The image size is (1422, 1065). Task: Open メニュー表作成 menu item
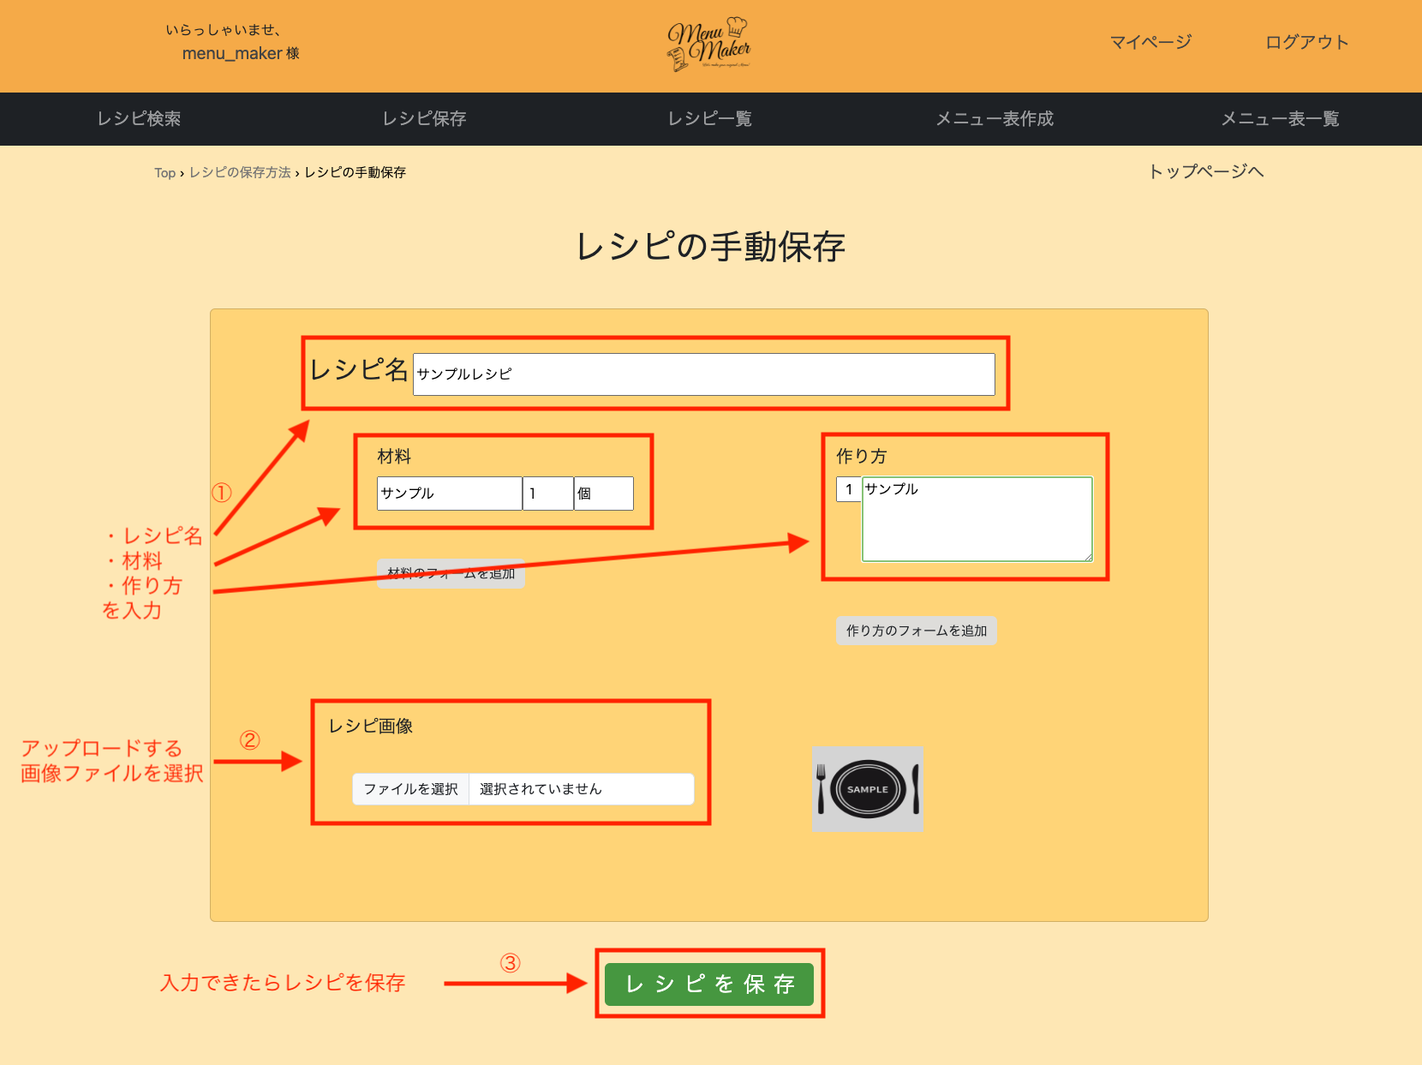[x=995, y=118]
